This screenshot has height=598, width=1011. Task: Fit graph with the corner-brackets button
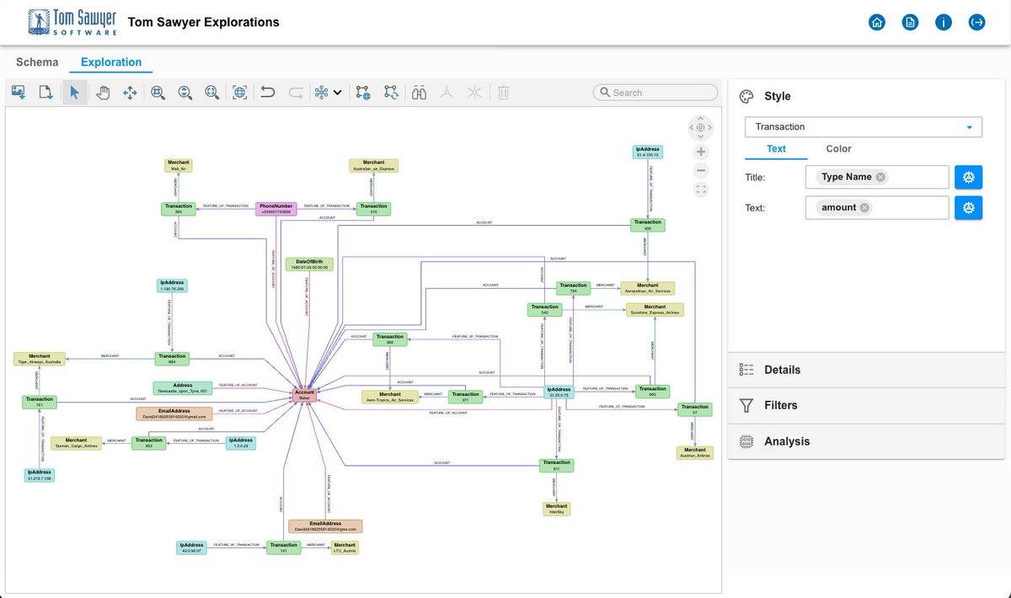tap(701, 190)
